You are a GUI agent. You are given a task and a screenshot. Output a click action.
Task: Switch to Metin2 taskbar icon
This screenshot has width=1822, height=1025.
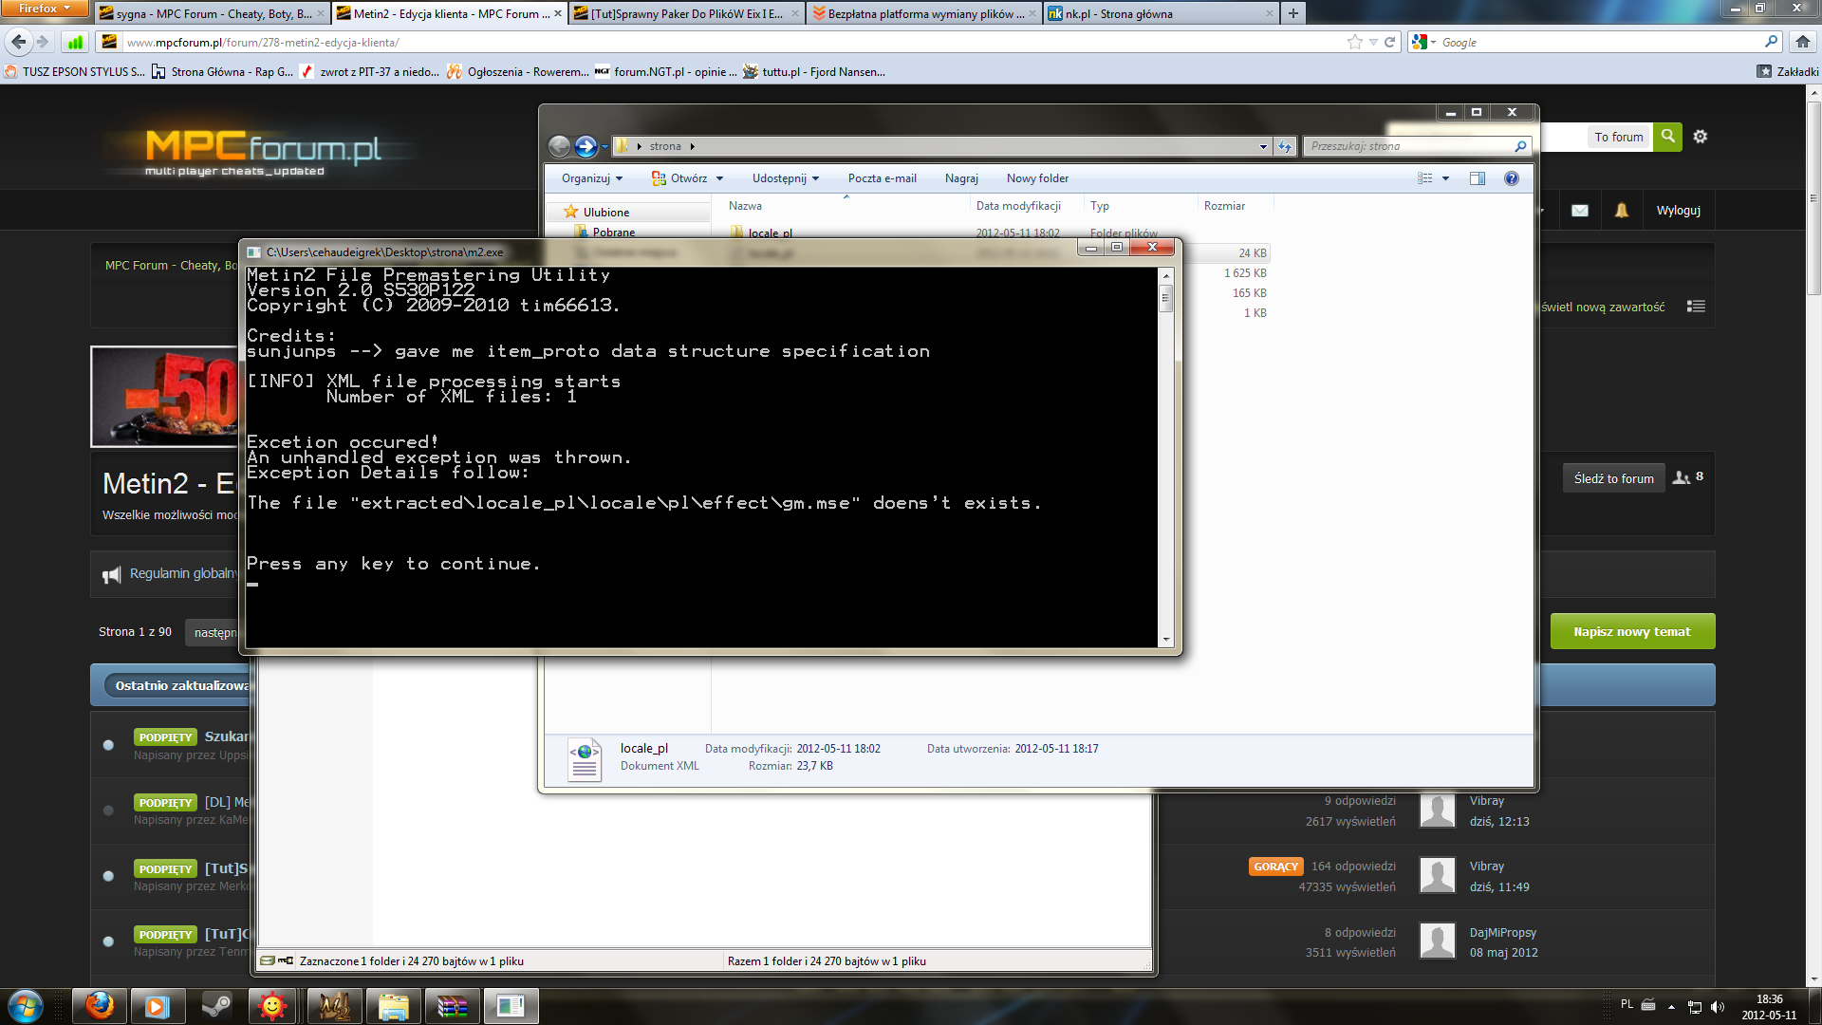click(x=333, y=1006)
